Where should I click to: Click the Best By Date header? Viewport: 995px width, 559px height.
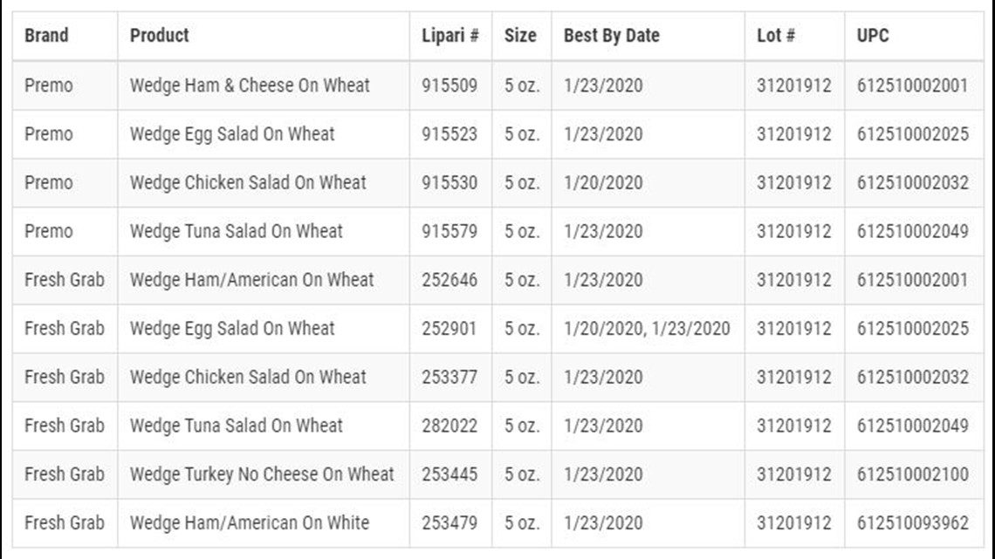pos(612,36)
